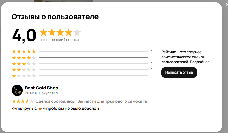Close the reviews dialog with the X icon
The width and height of the screenshot is (228, 133).
(x=226, y=5)
